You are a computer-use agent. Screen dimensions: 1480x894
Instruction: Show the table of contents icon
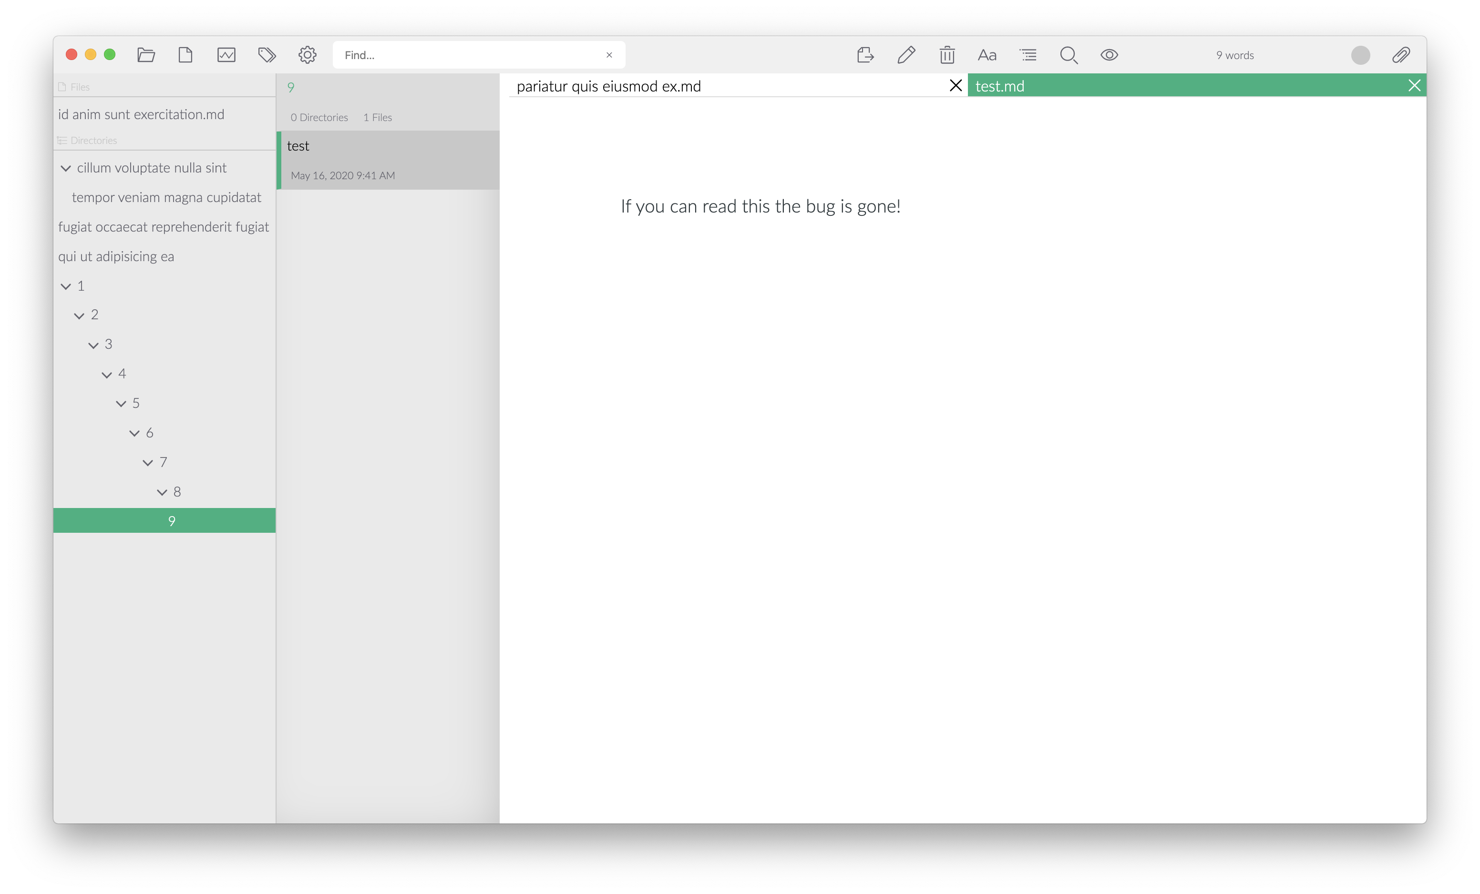(1028, 55)
